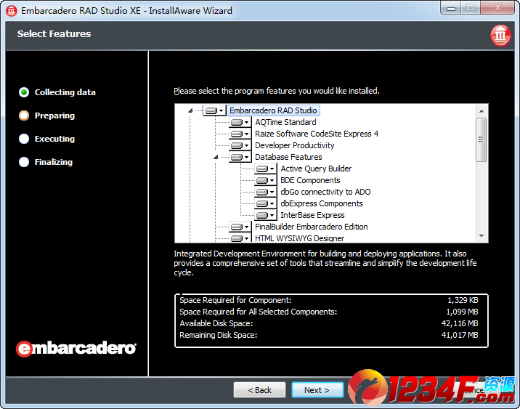Viewport: 520px width, 409px height.
Task: Click drive icon beside AQTime Standard
Action: [236, 122]
